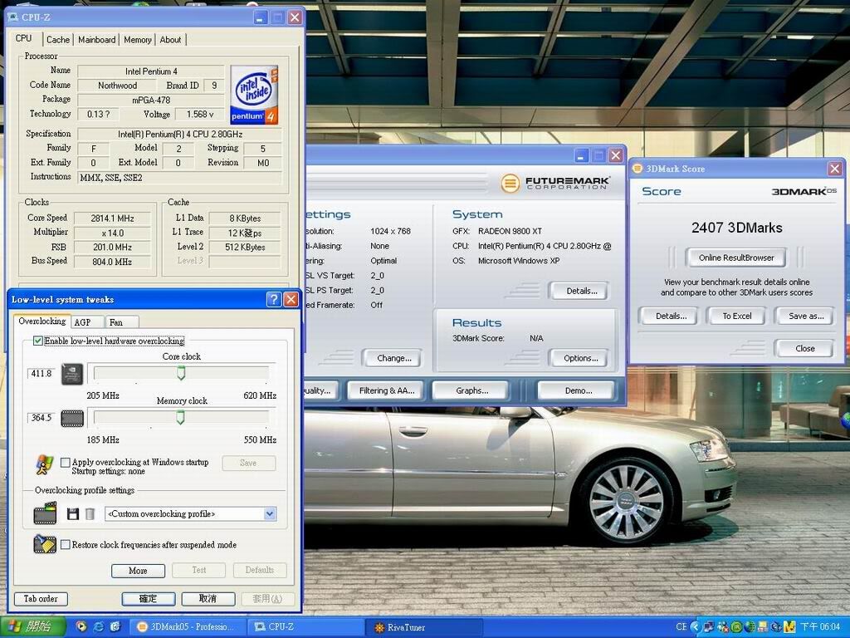Click the help question mark button
850x638 pixels.
coord(274,300)
